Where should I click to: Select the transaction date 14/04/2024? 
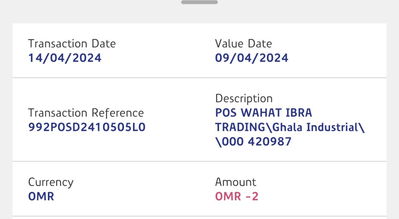[65, 58]
